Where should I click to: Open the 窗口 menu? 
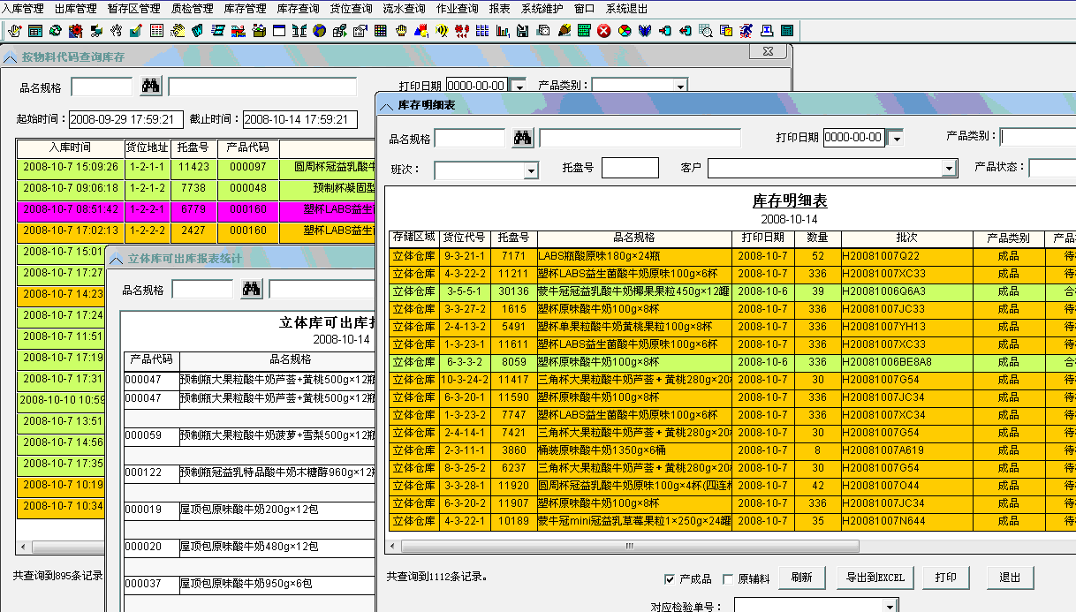click(x=584, y=9)
